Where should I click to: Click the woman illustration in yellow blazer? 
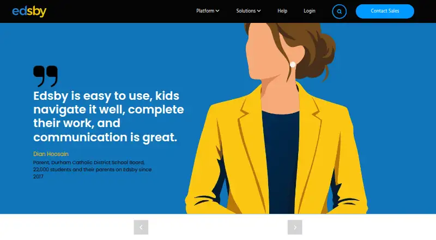(x=277, y=118)
